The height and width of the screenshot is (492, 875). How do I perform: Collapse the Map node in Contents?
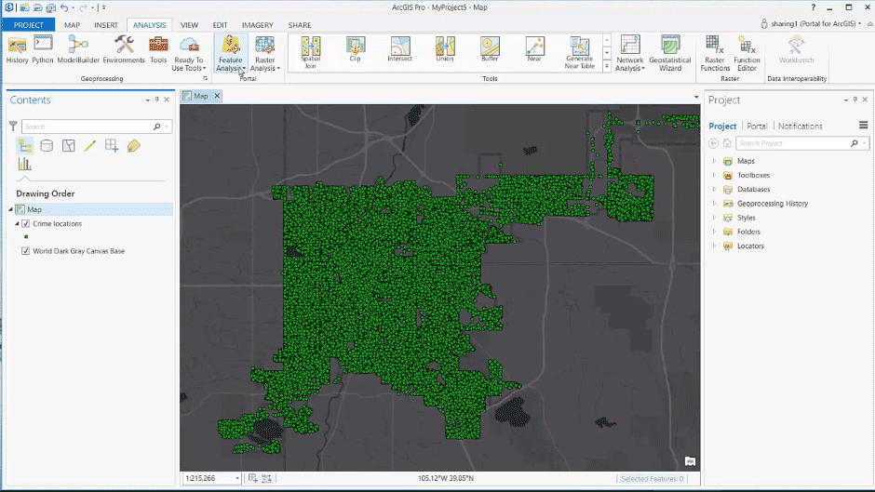[10, 210]
